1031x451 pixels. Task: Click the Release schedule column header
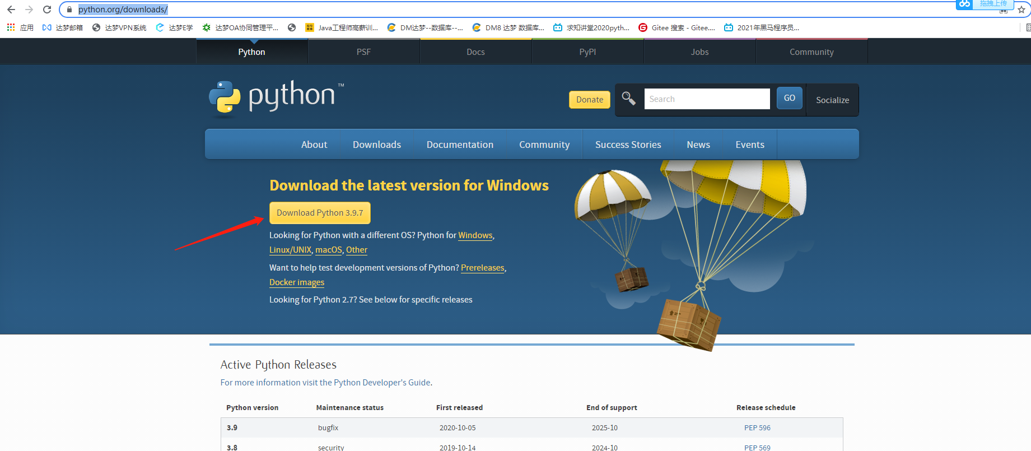[x=766, y=408]
